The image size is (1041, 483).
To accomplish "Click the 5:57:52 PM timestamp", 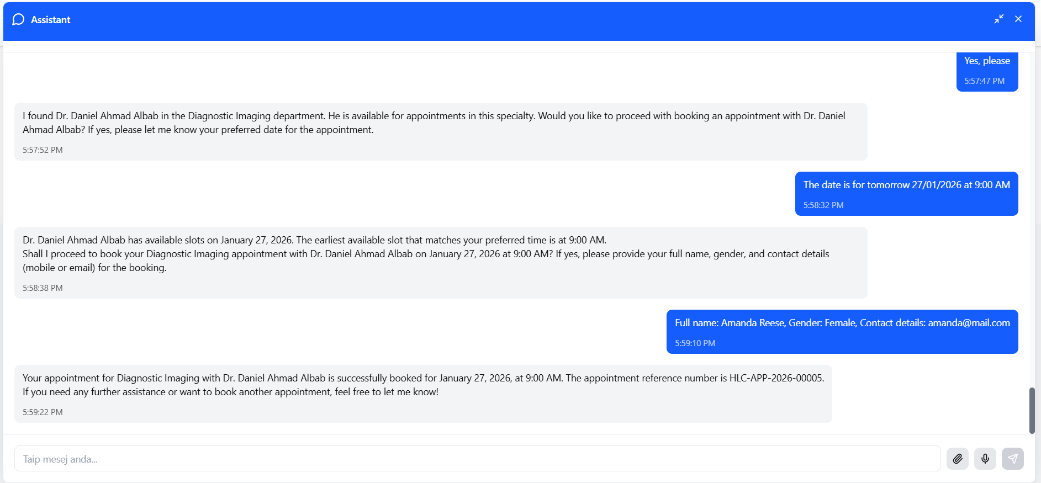I will (43, 150).
